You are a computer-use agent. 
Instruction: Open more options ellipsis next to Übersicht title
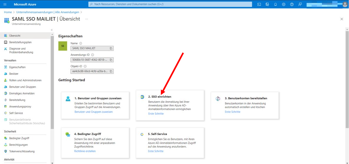click(86, 19)
